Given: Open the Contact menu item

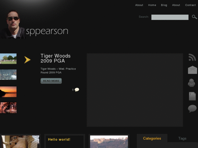Looking at the screenshot, I should point(190,5).
